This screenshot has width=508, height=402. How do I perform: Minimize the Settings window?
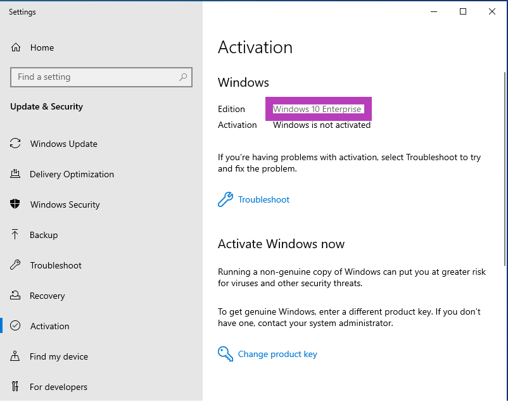pos(434,11)
